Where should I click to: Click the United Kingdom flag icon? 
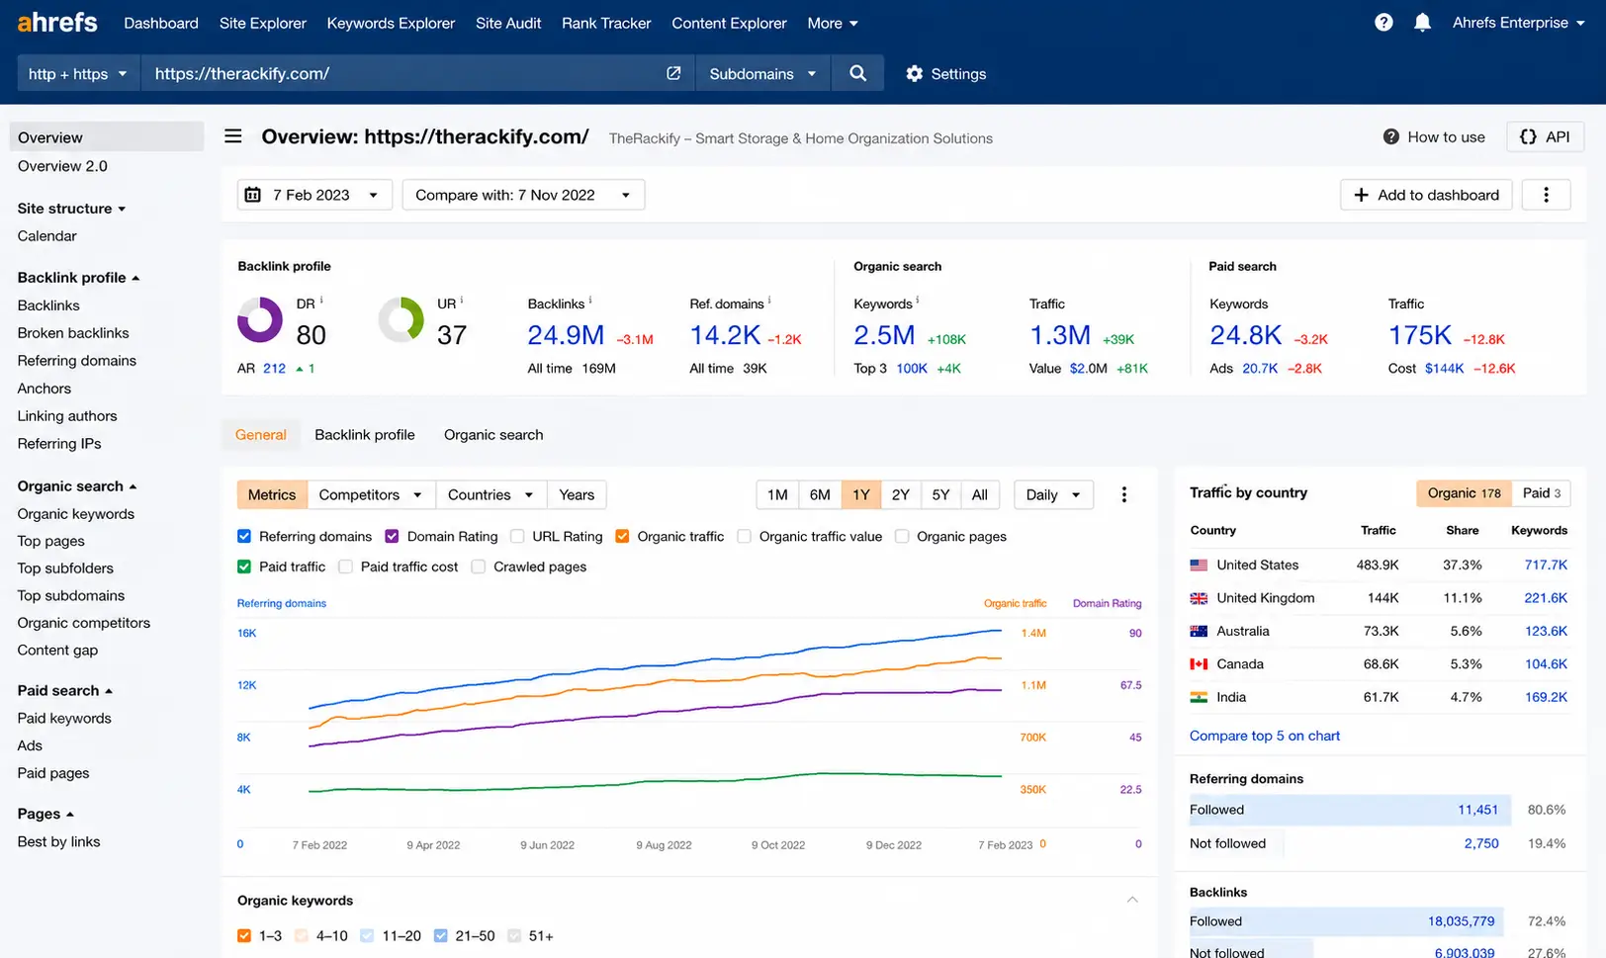(x=1199, y=598)
